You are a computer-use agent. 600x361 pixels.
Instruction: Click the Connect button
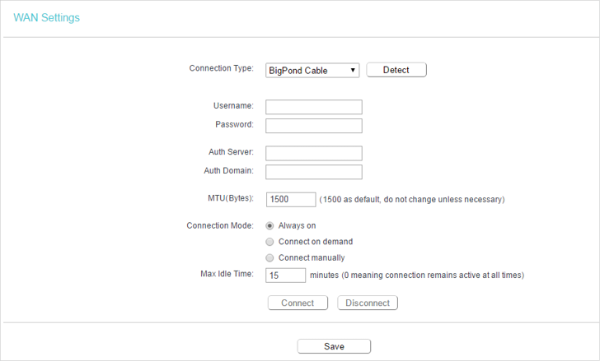[x=298, y=303]
